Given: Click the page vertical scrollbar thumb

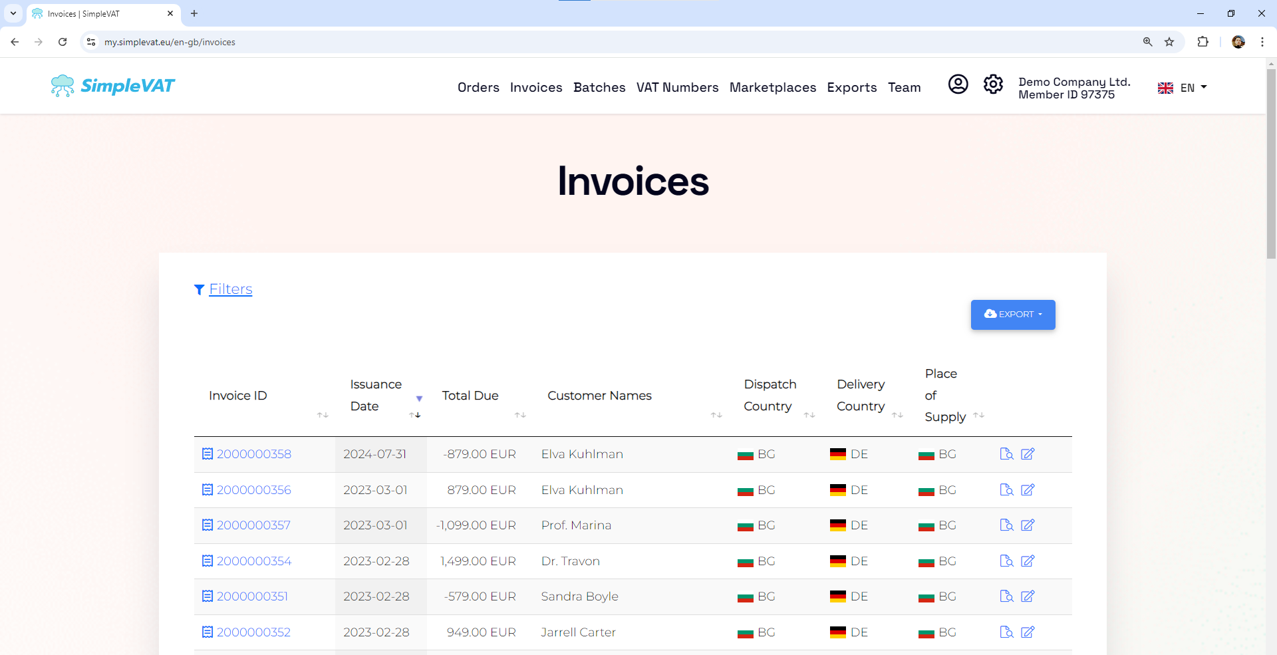Looking at the screenshot, I should (x=1271, y=163).
